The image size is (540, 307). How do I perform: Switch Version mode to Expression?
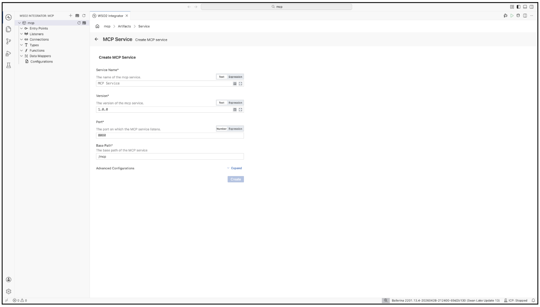tap(235, 103)
